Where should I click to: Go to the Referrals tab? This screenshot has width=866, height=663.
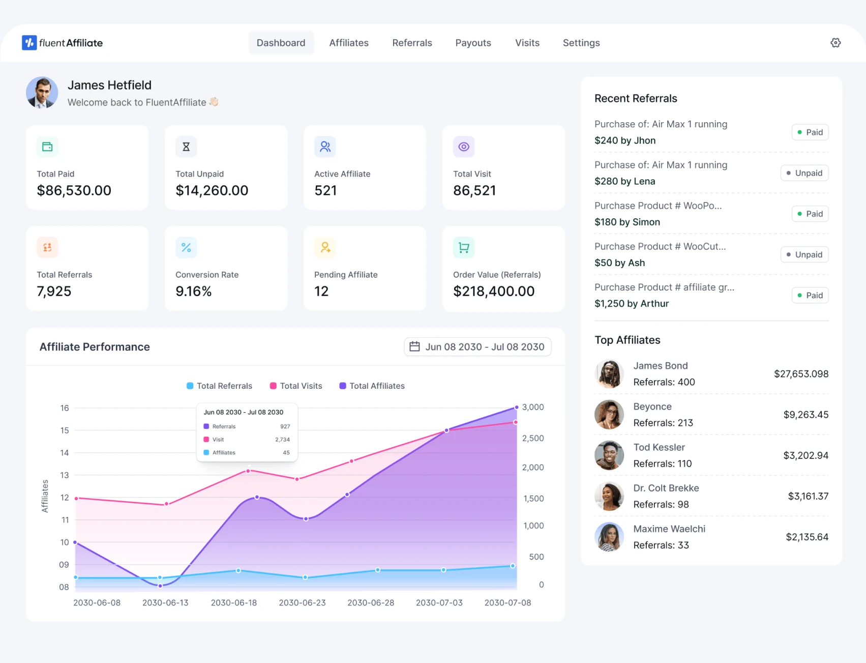click(x=412, y=43)
